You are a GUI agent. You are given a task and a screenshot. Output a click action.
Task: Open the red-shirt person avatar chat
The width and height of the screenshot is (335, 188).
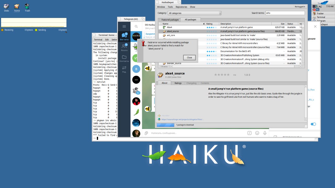[136, 101]
